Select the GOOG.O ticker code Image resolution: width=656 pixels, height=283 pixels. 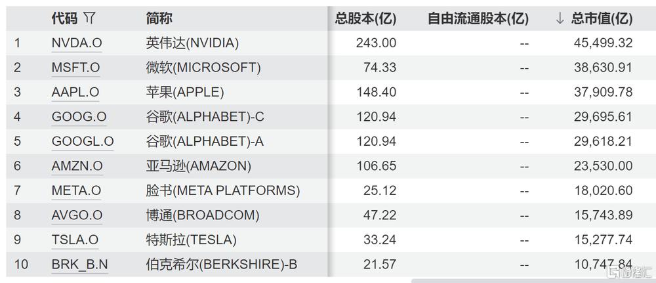[x=79, y=117]
